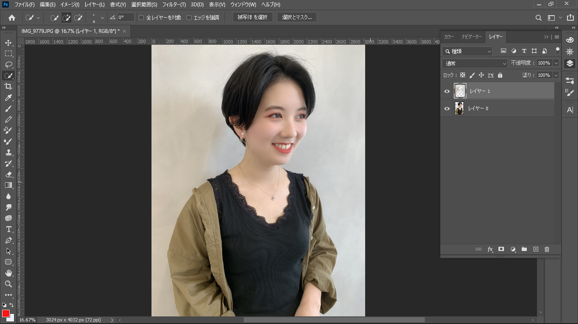
Task: Expand collapsed panel tabs with double arrow
Action: [546, 37]
